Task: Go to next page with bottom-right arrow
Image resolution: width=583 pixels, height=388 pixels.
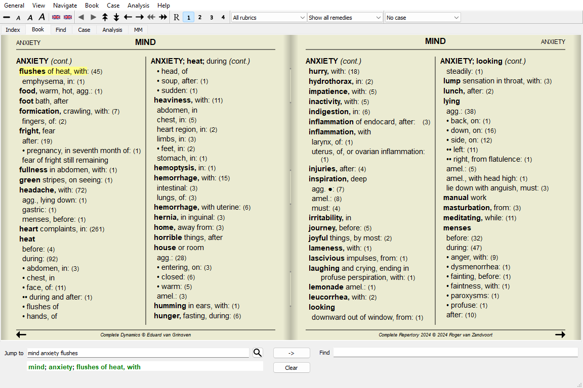Action: pos(560,334)
